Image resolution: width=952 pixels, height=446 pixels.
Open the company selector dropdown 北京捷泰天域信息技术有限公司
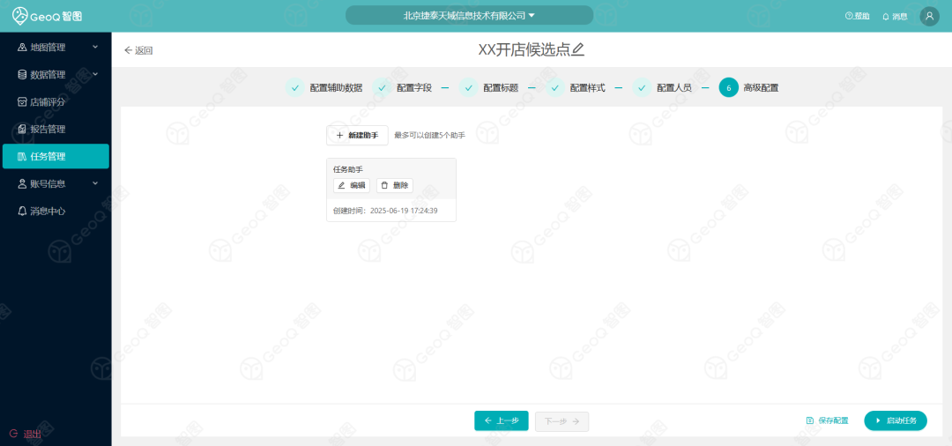tap(469, 15)
